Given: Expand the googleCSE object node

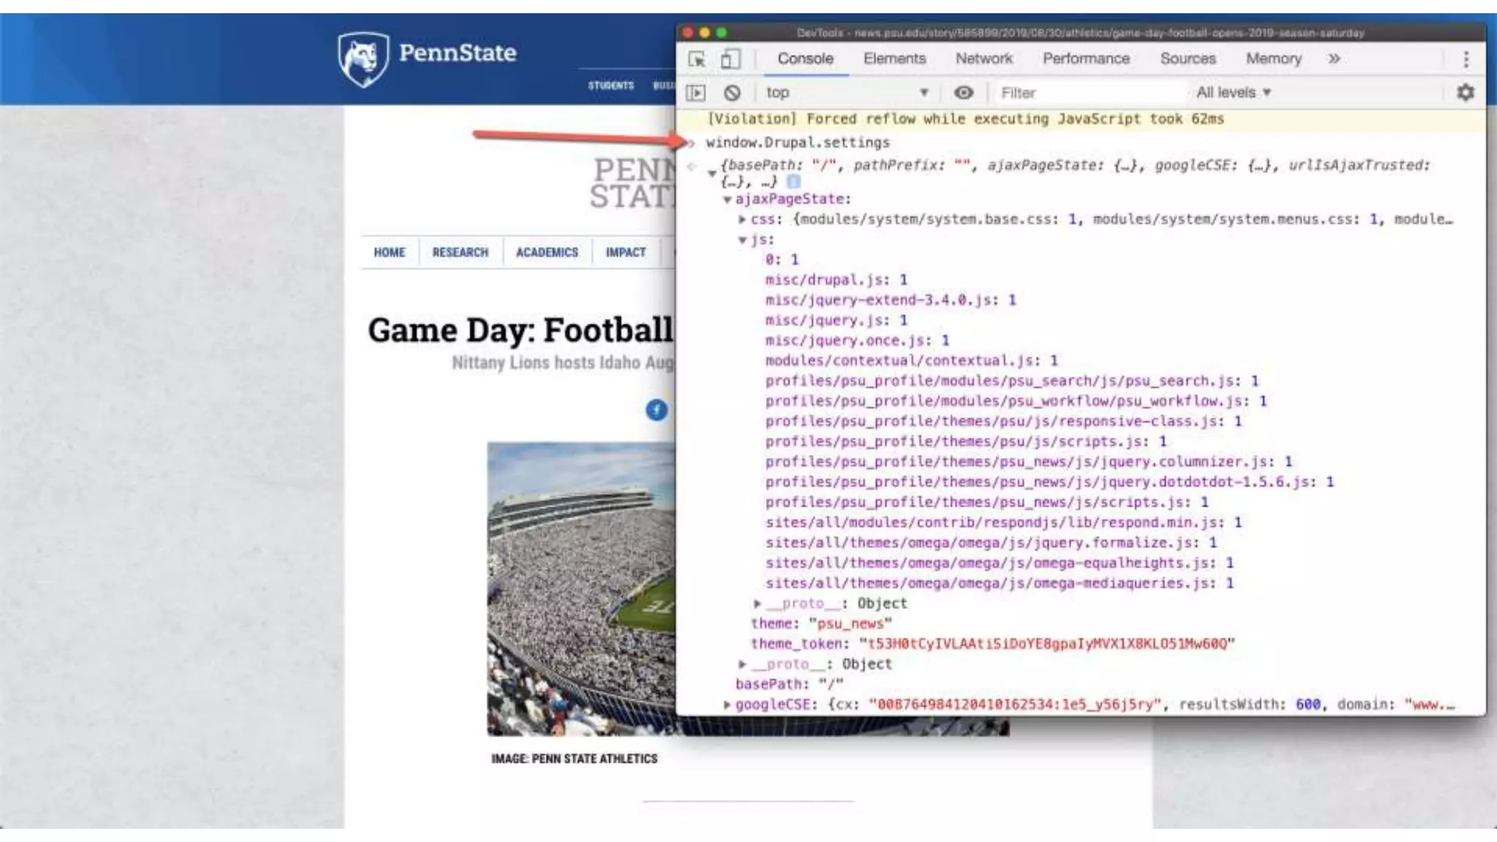Looking at the screenshot, I should pos(727,705).
